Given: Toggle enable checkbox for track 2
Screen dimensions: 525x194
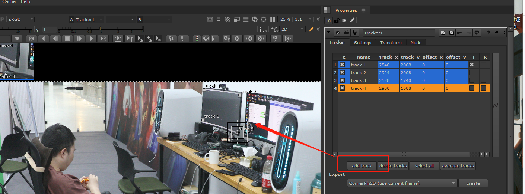Looking at the screenshot, I should click(x=342, y=73).
